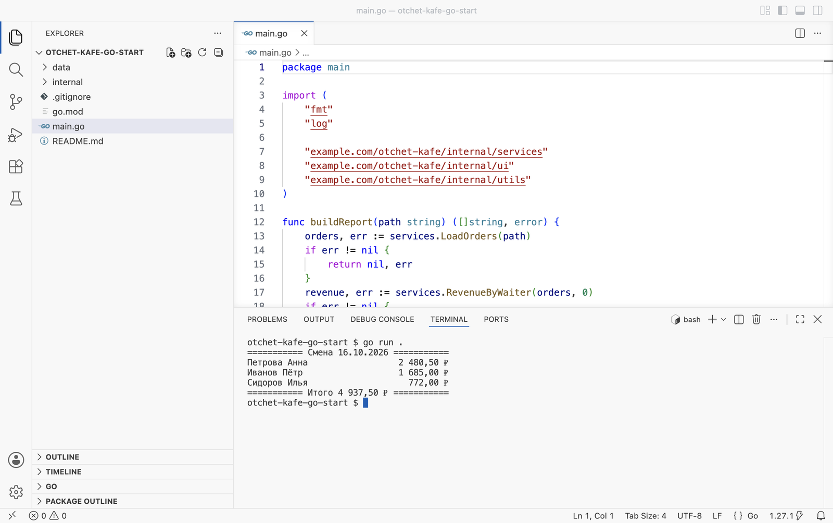Open README.md in the explorer

133,141
